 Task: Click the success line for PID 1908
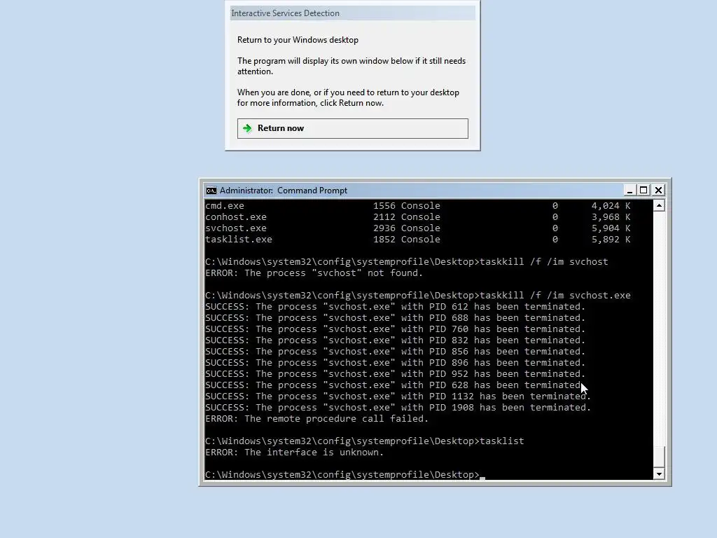click(398, 408)
